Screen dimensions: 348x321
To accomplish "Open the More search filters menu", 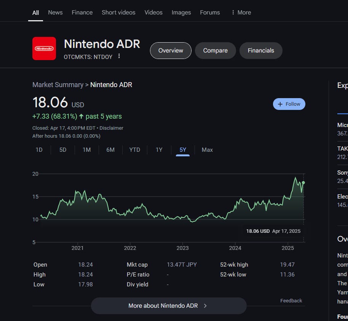I will 241,13.
